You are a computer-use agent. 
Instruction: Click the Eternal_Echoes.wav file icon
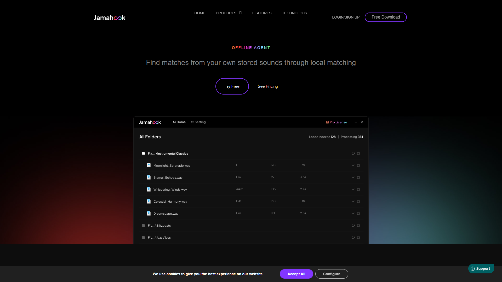pyautogui.click(x=149, y=178)
